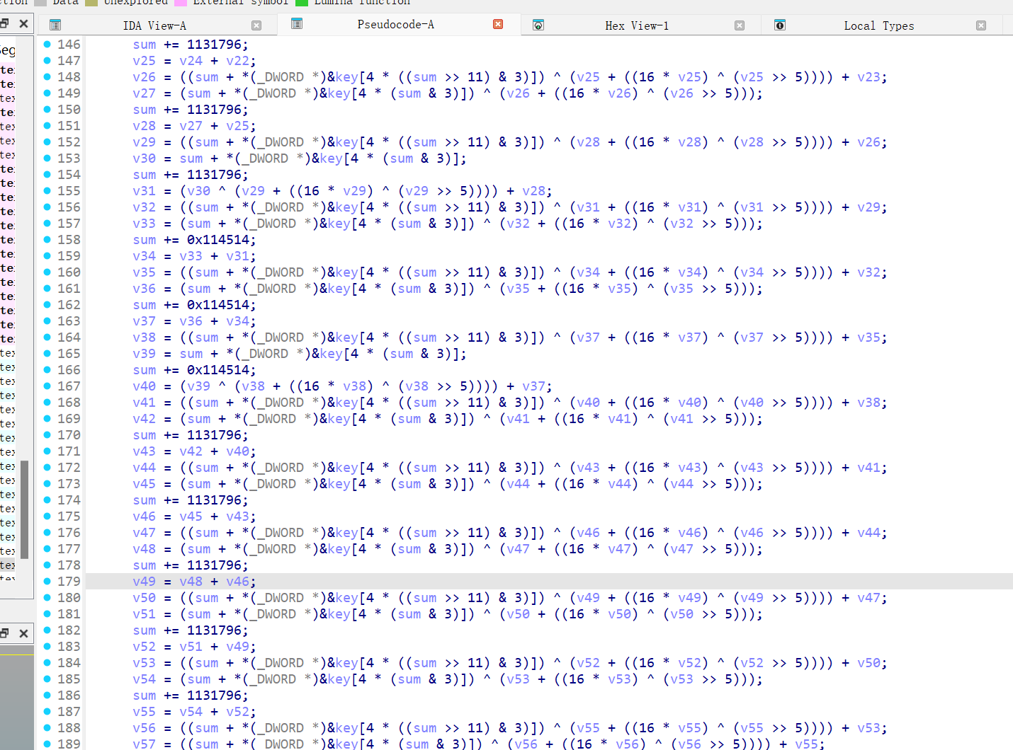Toggle breakpoint dot on line 150
1013x750 pixels.
tap(47, 109)
